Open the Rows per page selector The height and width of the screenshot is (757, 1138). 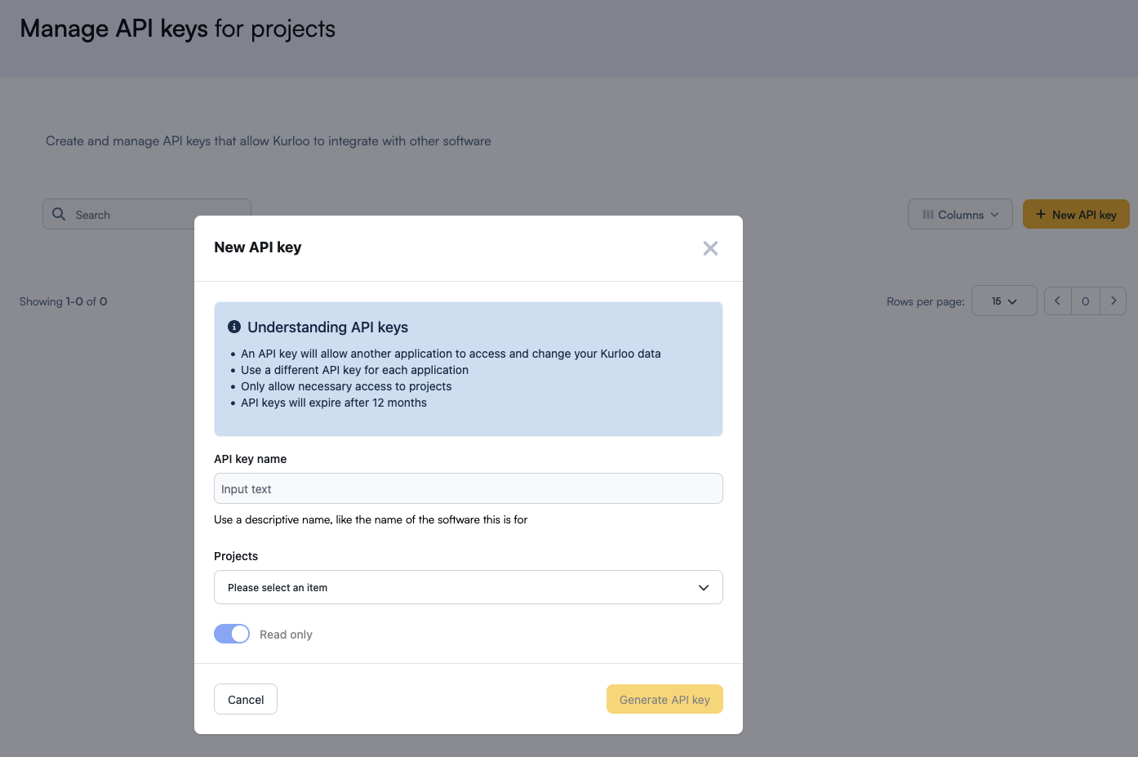(x=1003, y=301)
